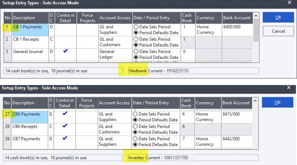Viewport: 297px width, 165px height.
Task: Select Date Sets Period for CB 1 Payments
Action: (x=136, y=27)
